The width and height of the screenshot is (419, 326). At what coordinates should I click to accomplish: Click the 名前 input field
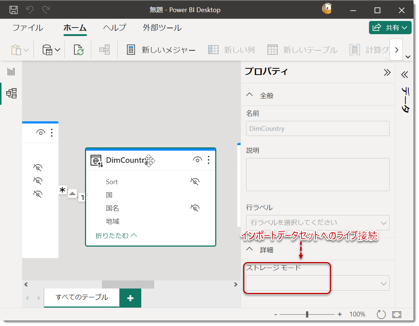(x=317, y=128)
